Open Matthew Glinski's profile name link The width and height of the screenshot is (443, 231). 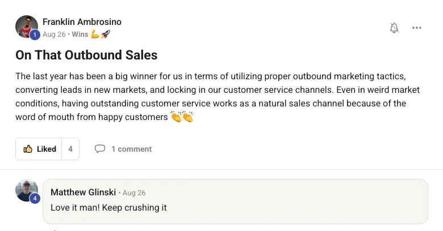tap(83, 192)
